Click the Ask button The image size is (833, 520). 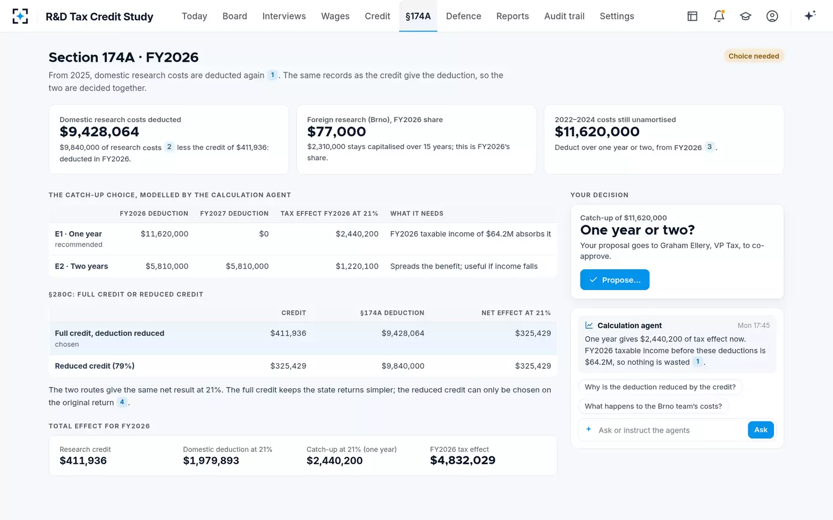pos(761,430)
